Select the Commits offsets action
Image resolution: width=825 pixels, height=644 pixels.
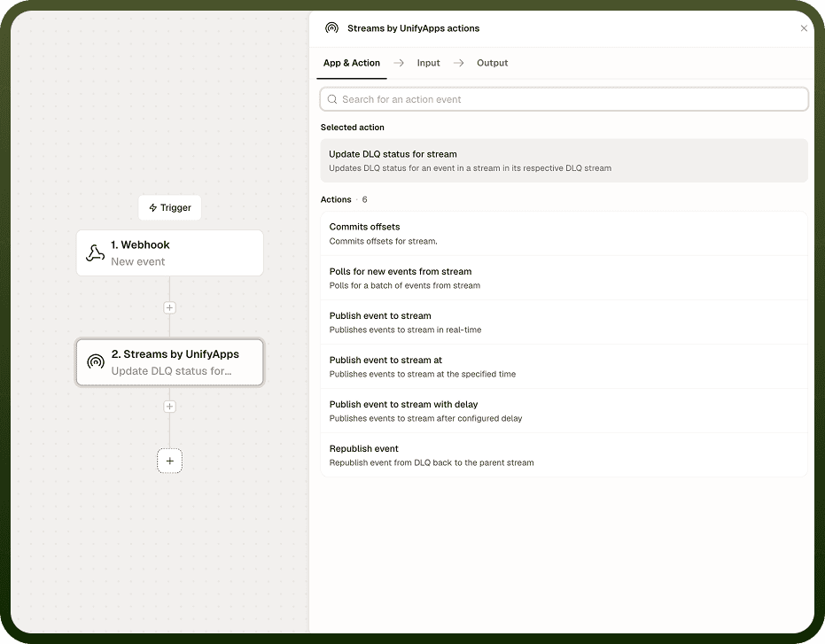[x=564, y=234]
